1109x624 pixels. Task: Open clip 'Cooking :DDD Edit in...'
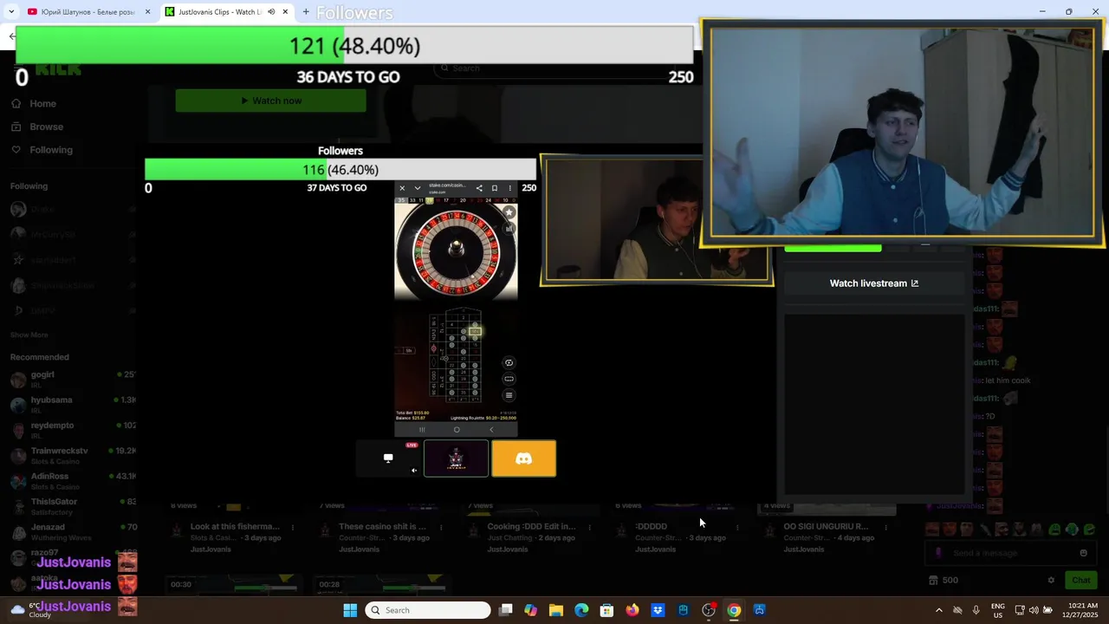click(x=531, y=526)
